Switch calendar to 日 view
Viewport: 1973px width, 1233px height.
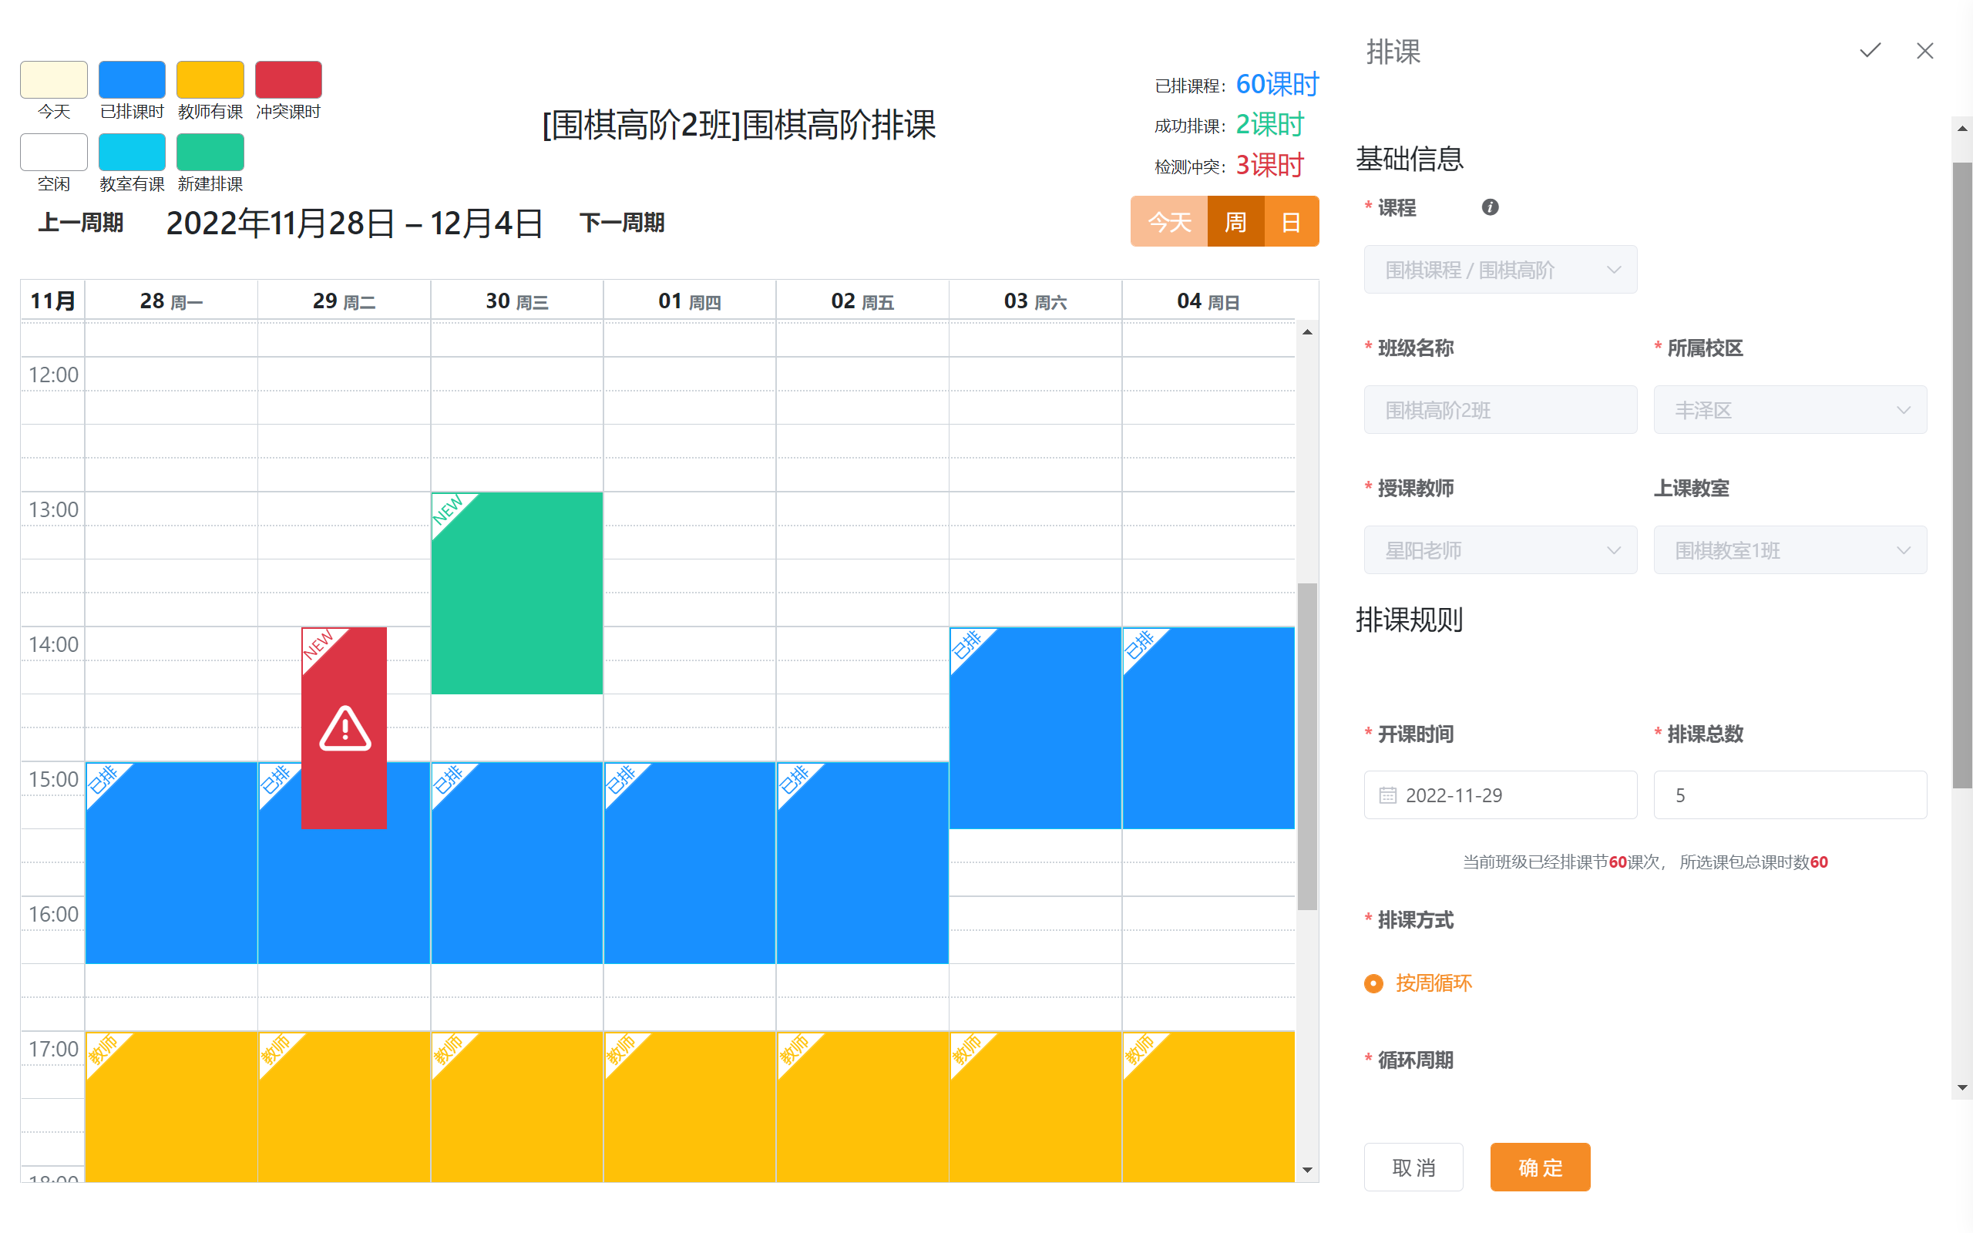coord(1291,222)
